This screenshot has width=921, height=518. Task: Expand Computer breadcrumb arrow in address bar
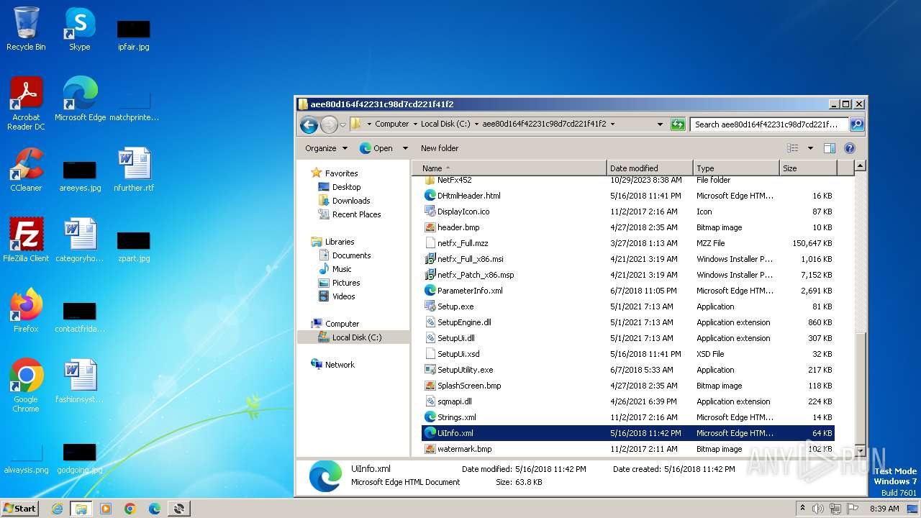point(415,124)
